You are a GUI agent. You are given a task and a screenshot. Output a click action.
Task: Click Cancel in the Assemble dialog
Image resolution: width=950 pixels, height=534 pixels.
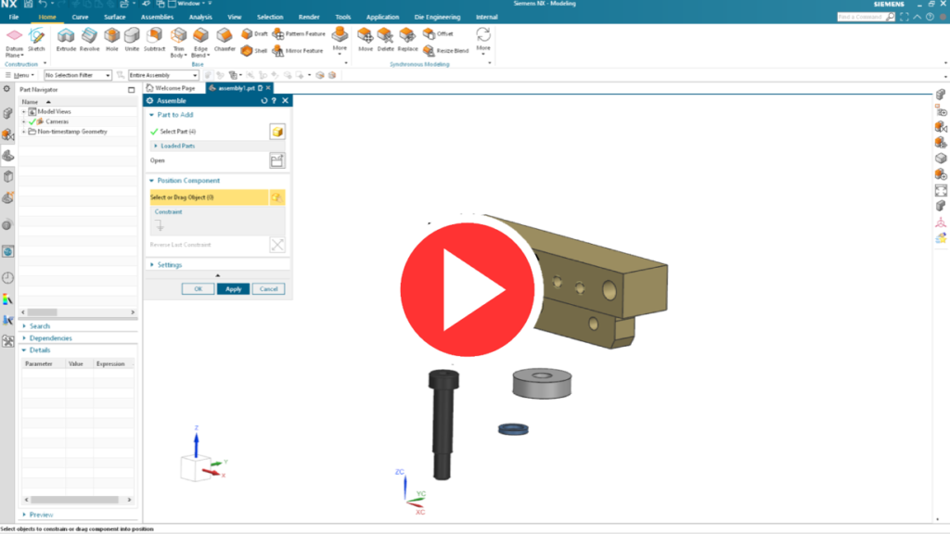(x=267, y=288)
